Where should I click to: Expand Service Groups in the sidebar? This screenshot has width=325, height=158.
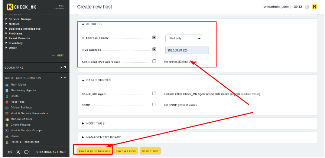[x=6, y=19]
